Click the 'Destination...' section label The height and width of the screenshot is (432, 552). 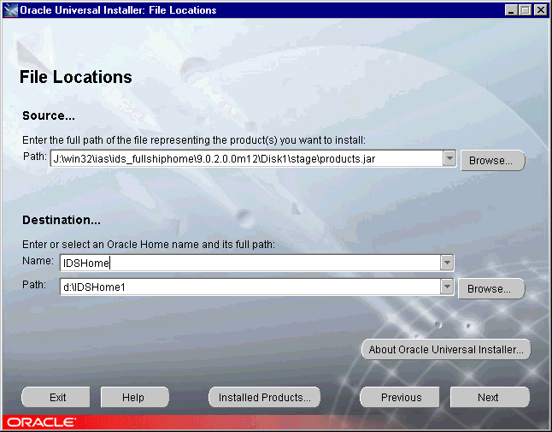tap(62, 220)
